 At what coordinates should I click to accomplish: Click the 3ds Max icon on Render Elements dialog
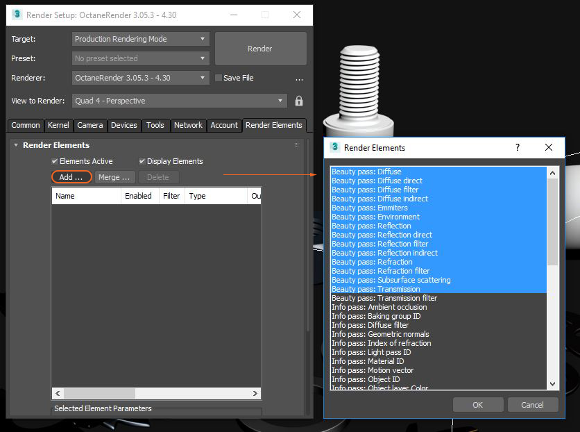click(335, 148)
